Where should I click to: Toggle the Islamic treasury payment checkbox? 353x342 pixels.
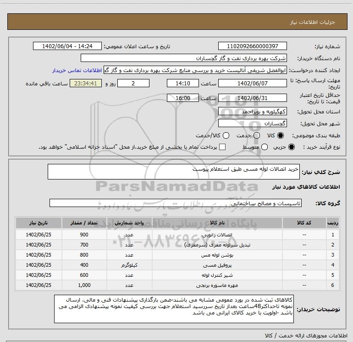click(x=222, y=147)
